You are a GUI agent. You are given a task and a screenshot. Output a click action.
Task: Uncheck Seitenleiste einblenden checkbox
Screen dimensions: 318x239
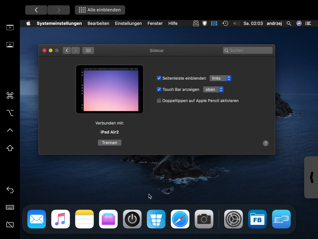click(159, 78)
